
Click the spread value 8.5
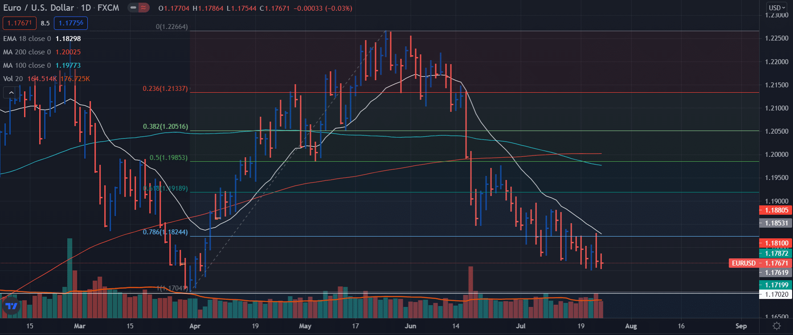(x=45, y=23)
